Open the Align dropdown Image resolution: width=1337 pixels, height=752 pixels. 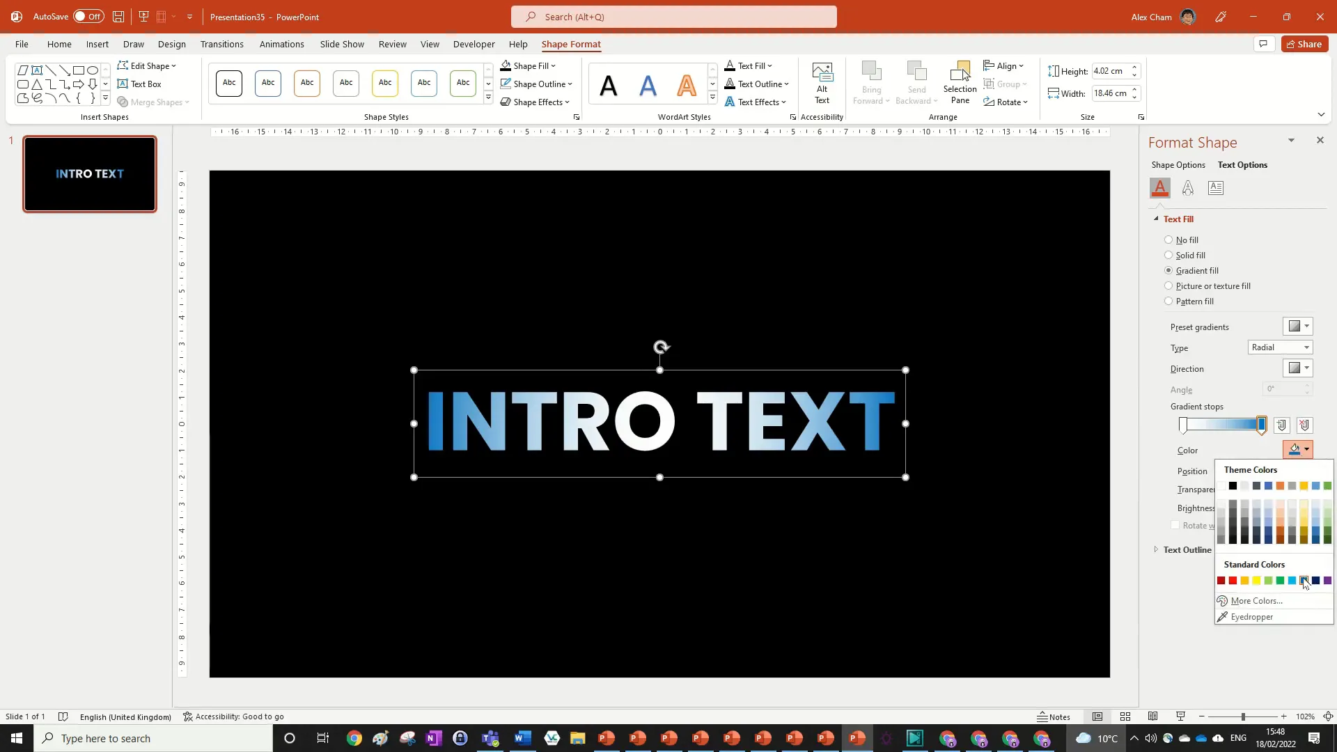(1003, 66)
